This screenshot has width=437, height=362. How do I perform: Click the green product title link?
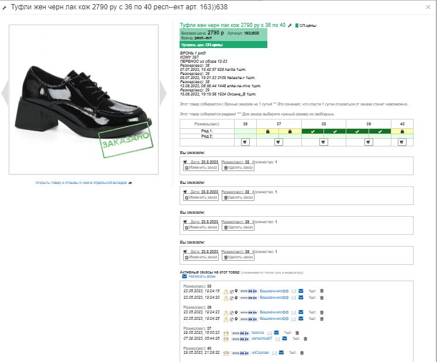point(232,25)
